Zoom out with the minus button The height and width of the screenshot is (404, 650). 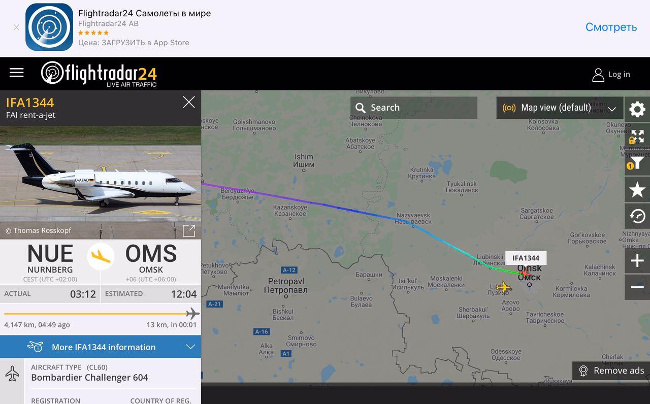tap(637, 287)
